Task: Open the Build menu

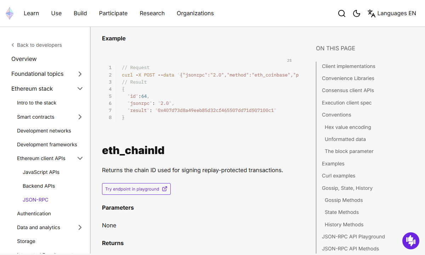Action: (80, 13)
